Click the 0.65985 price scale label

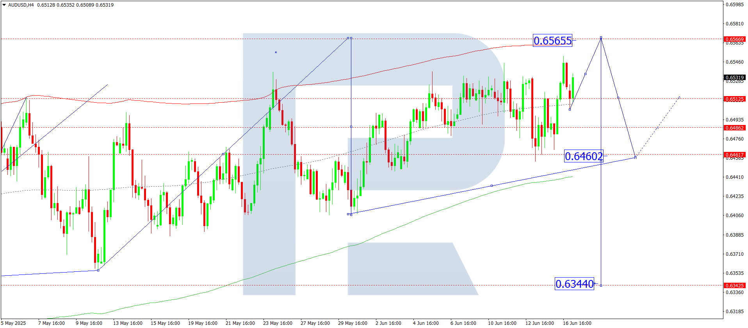(735, 5)
